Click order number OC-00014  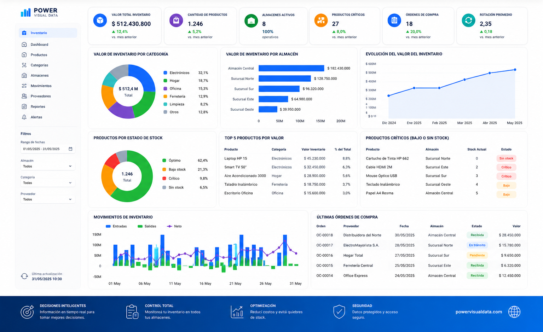click(324, 276)
